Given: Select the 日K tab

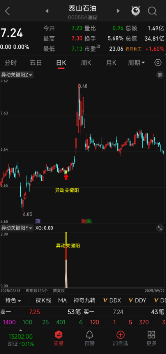Looking at the screenshot, I should [61, 62].
